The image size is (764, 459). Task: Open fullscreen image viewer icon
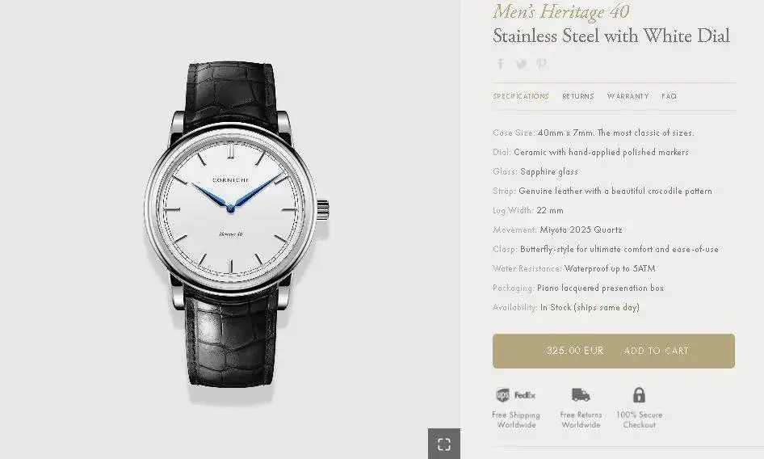(444, 444)
